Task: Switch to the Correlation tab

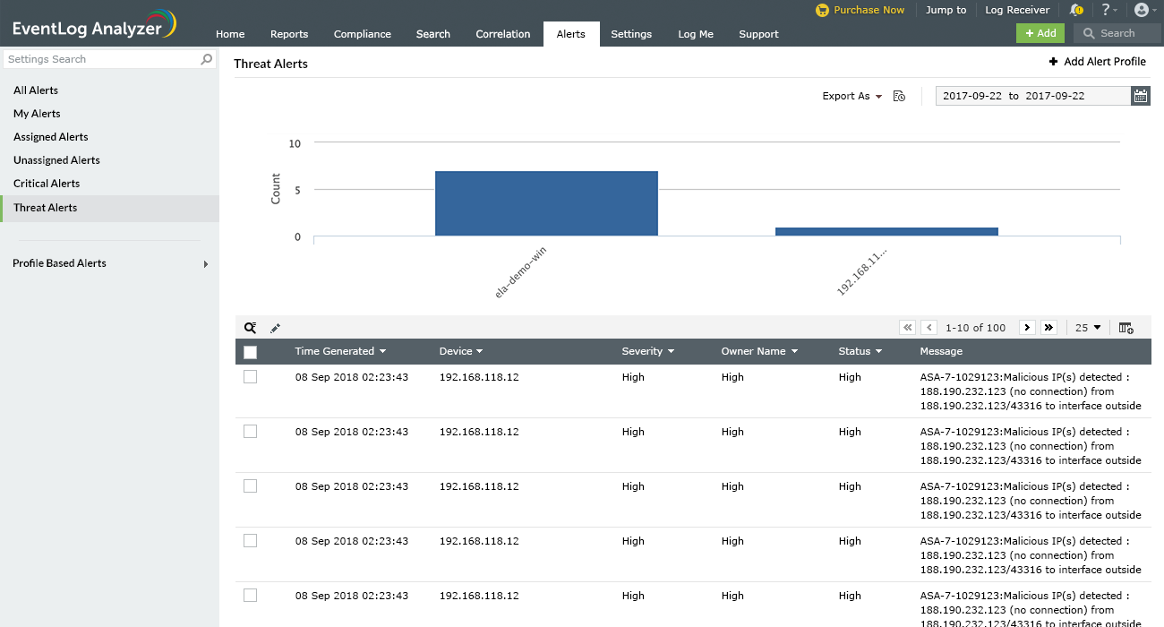Action: pyautogui.click(x=502, y=34)
